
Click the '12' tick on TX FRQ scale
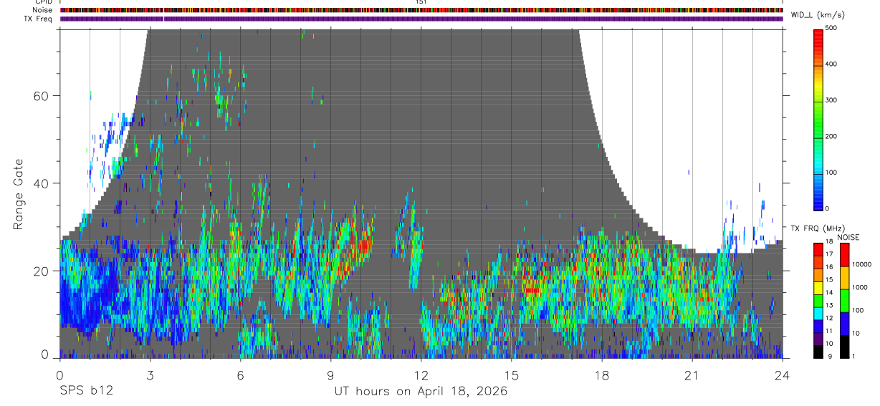coord(829,318)
